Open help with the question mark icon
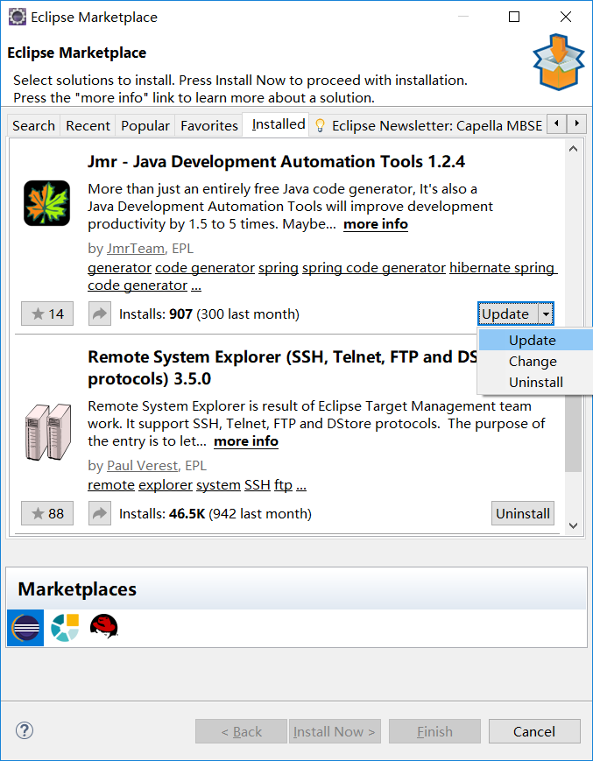This screenshot has width=593, height=761. coord(25,730)
